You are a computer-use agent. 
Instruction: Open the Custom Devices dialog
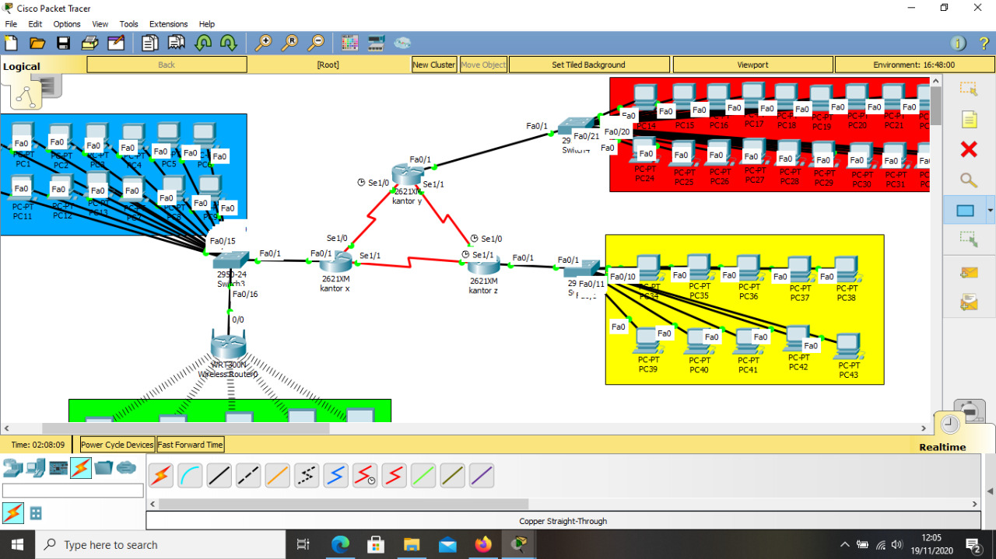[x=377, y=43]
